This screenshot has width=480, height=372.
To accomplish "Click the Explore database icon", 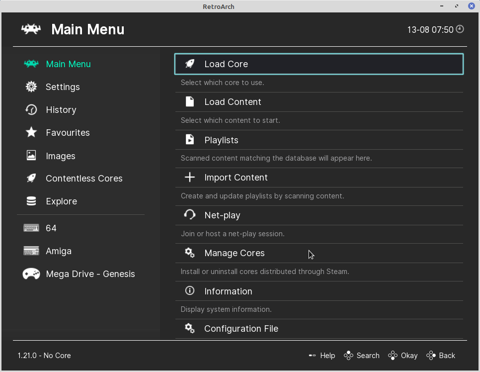I will coord(31,201).
